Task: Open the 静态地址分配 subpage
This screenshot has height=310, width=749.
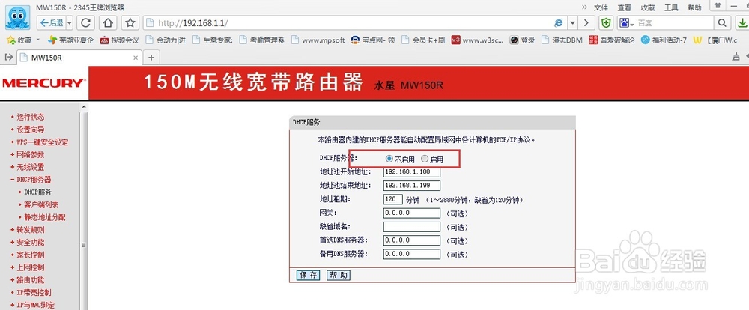Action: pyautogui.click(x=45, y=217)
